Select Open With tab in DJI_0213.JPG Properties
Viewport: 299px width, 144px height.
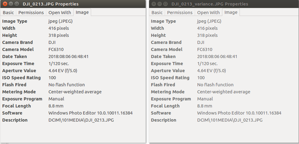(59, 13)
